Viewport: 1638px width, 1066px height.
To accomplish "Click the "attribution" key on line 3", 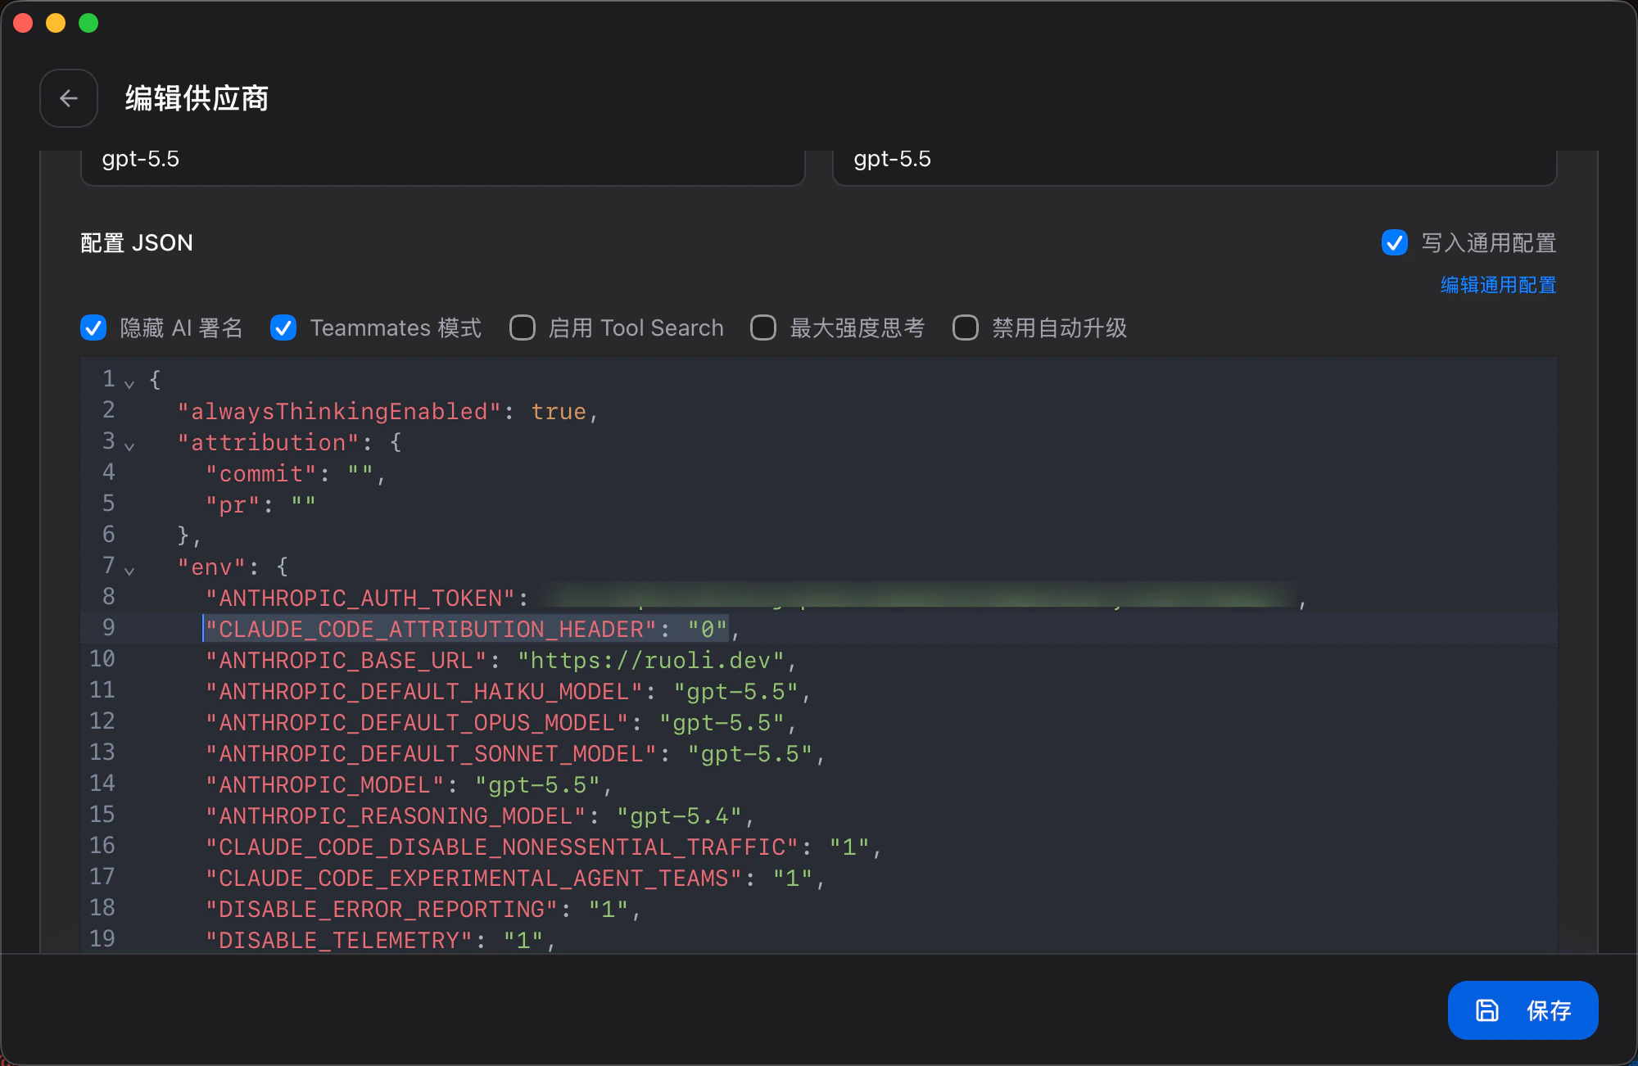I will click(268, 442).
